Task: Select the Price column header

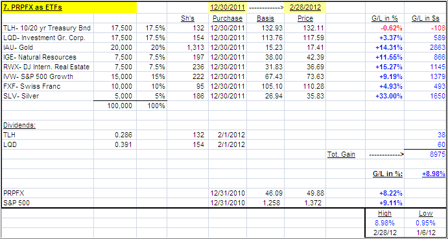Action: point(305,19)
